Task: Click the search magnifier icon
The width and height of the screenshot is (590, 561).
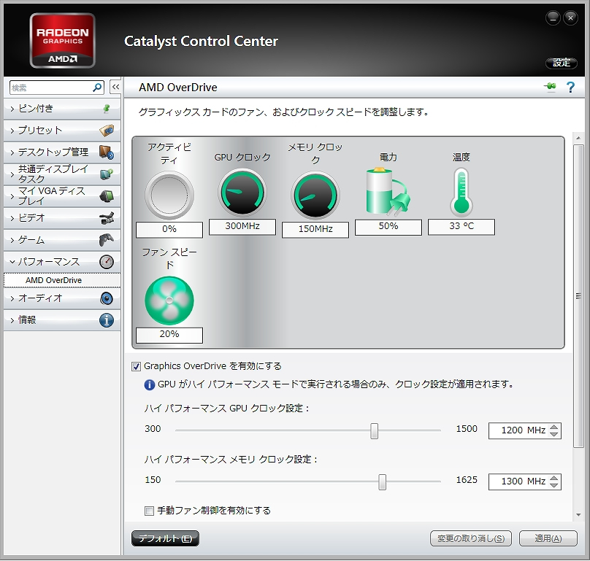Action: tap(96, 88)
